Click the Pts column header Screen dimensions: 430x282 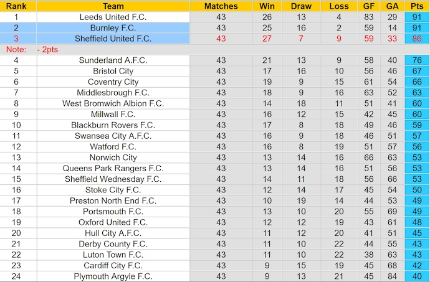pos(416,6)
